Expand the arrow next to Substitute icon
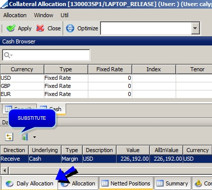This screenshot has width=212, height=190. (34, 137)
